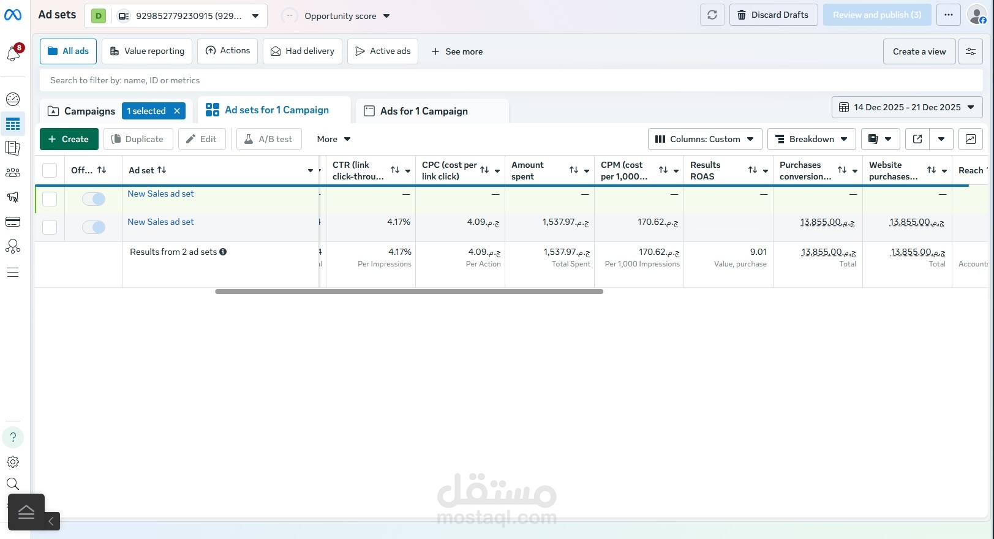
Task: Open Account overview gauge icon in sidebar
Action: click(13, 99)
